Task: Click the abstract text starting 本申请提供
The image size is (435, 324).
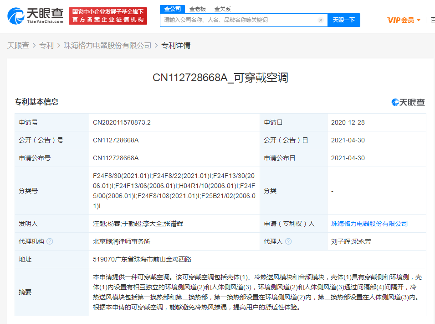Action: coord(257,292)
